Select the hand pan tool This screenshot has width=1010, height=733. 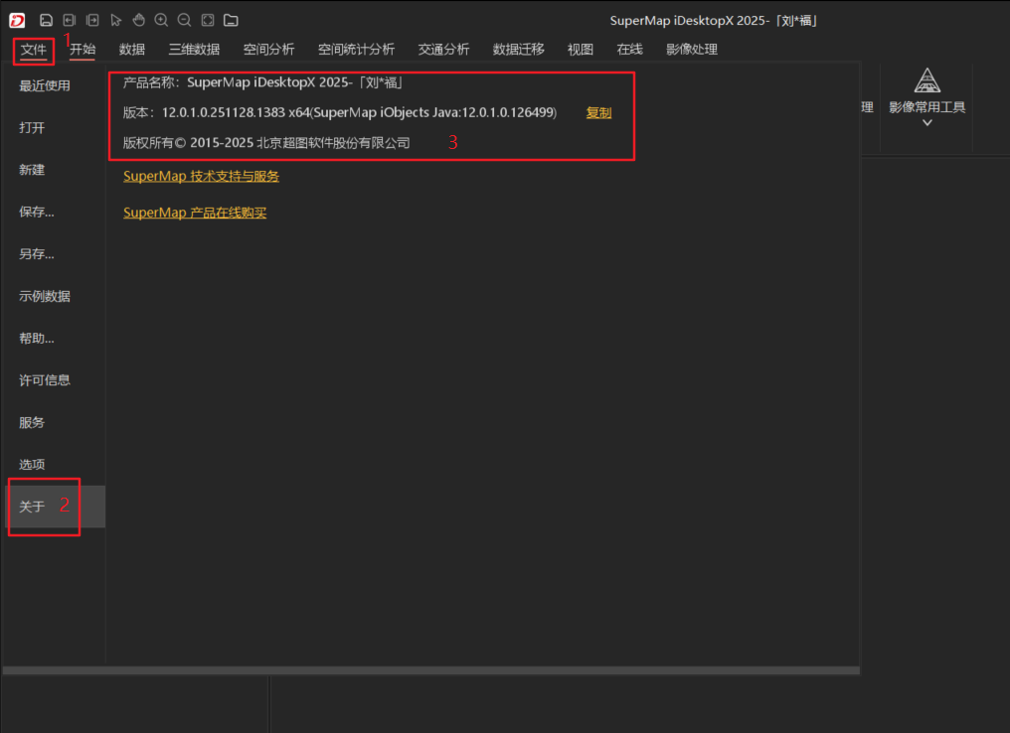[x=138, y=20]
